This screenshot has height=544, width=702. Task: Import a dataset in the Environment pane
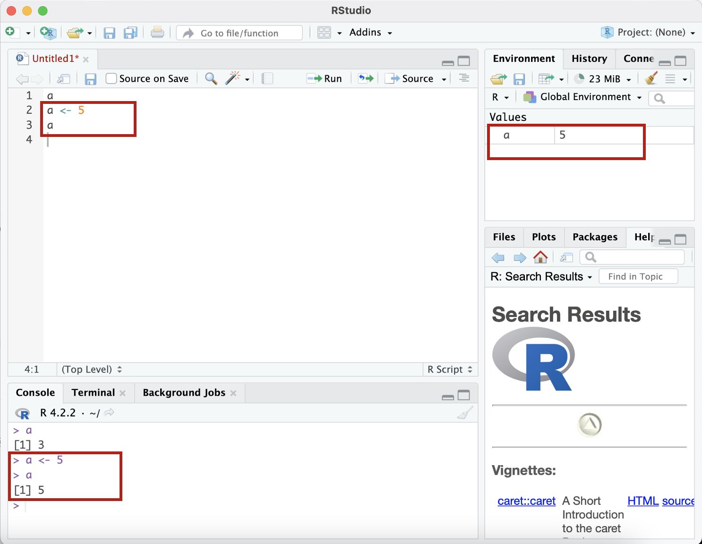pyautogui.click(x=546, y=79)
